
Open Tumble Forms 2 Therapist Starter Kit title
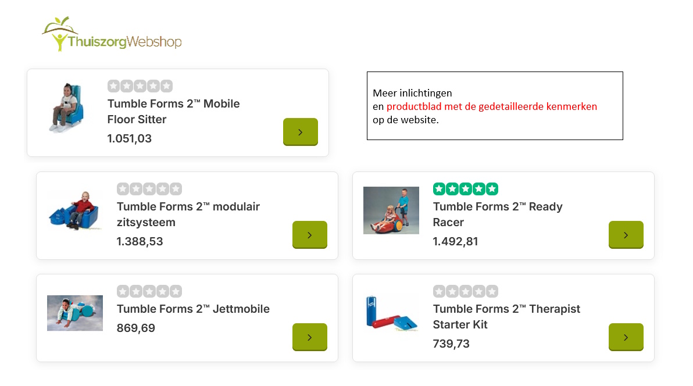tap(506, 316)
